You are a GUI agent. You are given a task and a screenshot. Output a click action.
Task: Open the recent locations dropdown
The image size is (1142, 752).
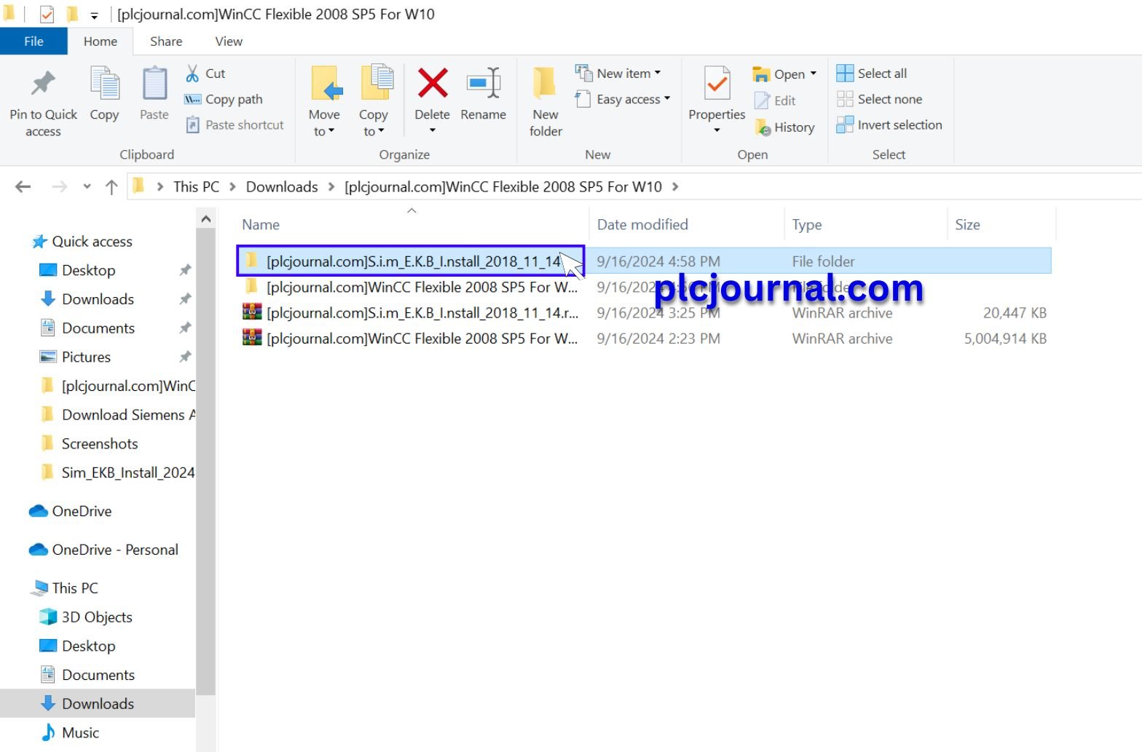point(87,187)
